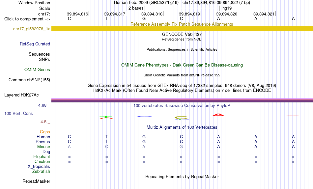Click the purple H3K27Ac signal bar
The image size is (313, 189).
click(182, 100)
